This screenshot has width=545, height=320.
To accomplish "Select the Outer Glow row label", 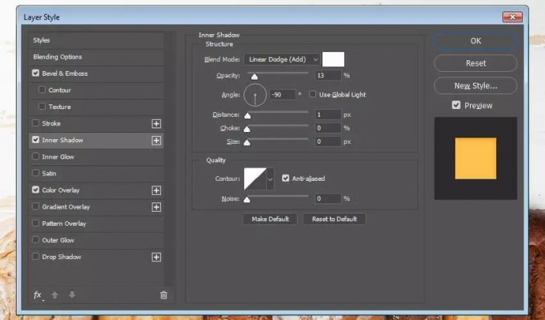I will (58, 240).
